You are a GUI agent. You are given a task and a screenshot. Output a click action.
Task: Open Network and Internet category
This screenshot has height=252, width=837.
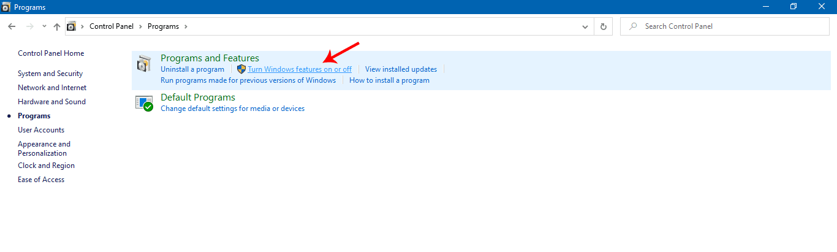(52, 88)
